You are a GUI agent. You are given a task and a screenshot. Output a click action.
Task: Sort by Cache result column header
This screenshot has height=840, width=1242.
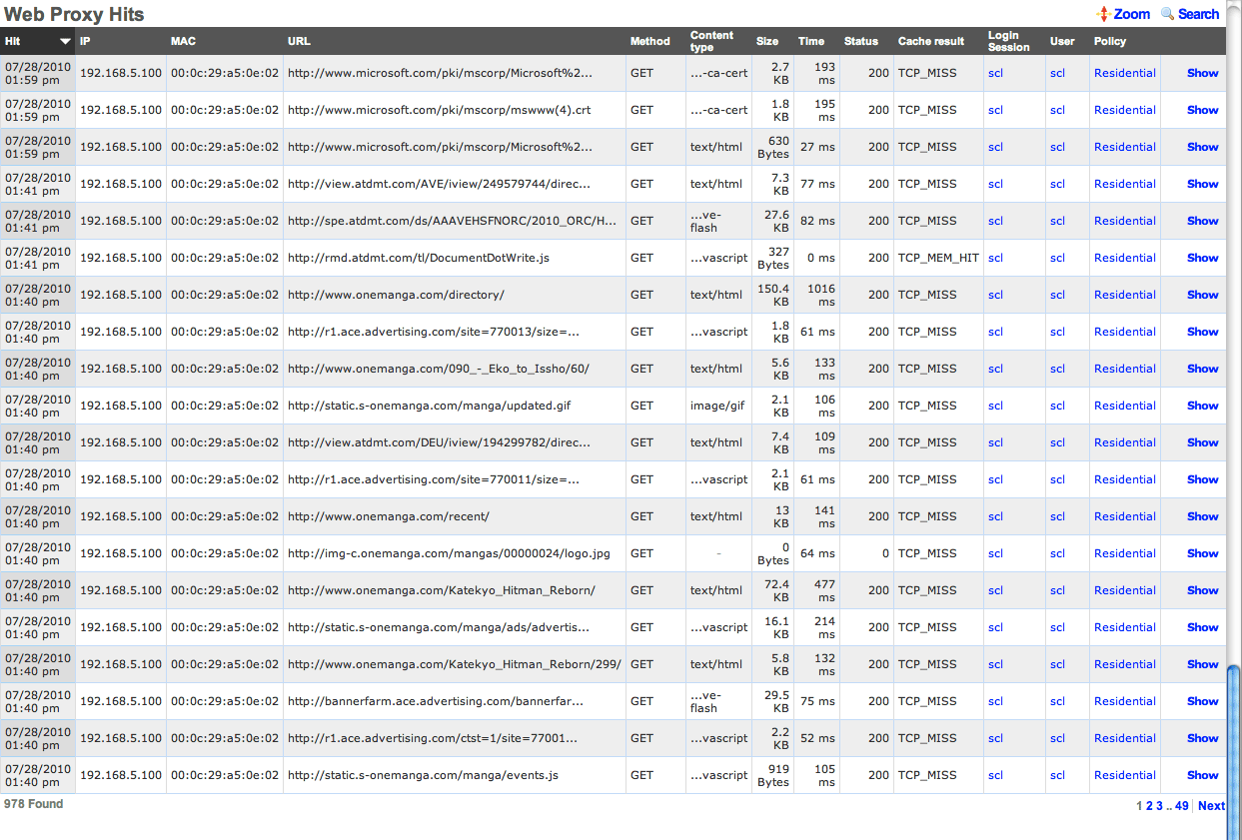pyautogui.click(x=931, y=41)
